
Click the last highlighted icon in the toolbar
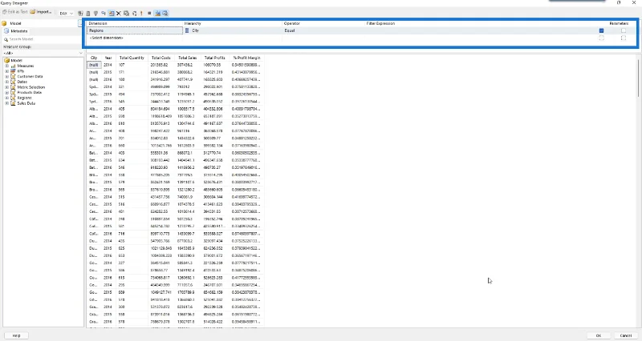pyautogui.click(x=165, y=13)
